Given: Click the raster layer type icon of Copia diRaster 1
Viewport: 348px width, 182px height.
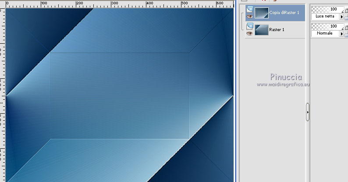Looking at the screenshot, I should [250, 10].
